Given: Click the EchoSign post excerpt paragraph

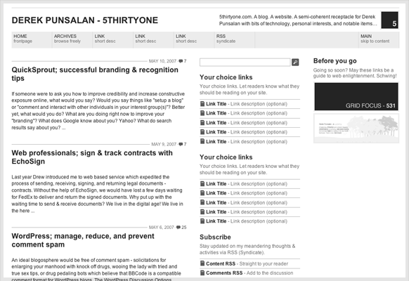Looking at the screenshot, I should tap(97, 194).
